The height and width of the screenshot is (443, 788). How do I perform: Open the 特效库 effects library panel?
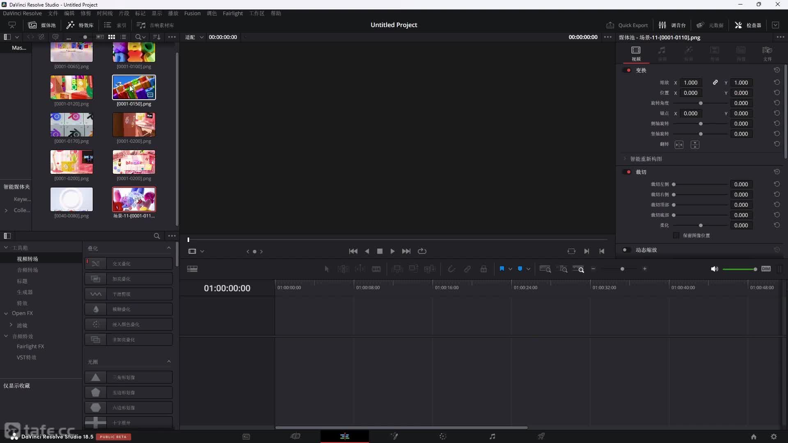click(x=80, y=25)
